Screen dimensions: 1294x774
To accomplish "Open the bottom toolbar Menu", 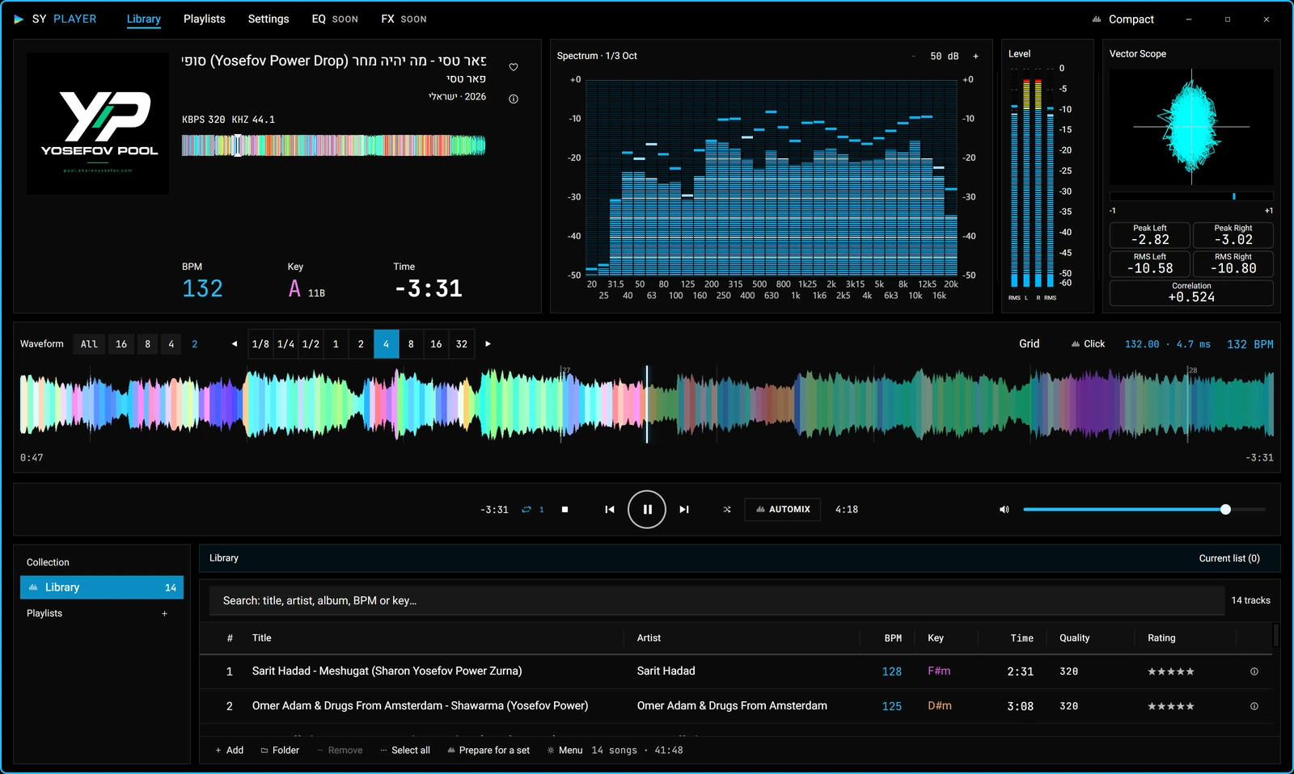I will (x=565, y=750).
